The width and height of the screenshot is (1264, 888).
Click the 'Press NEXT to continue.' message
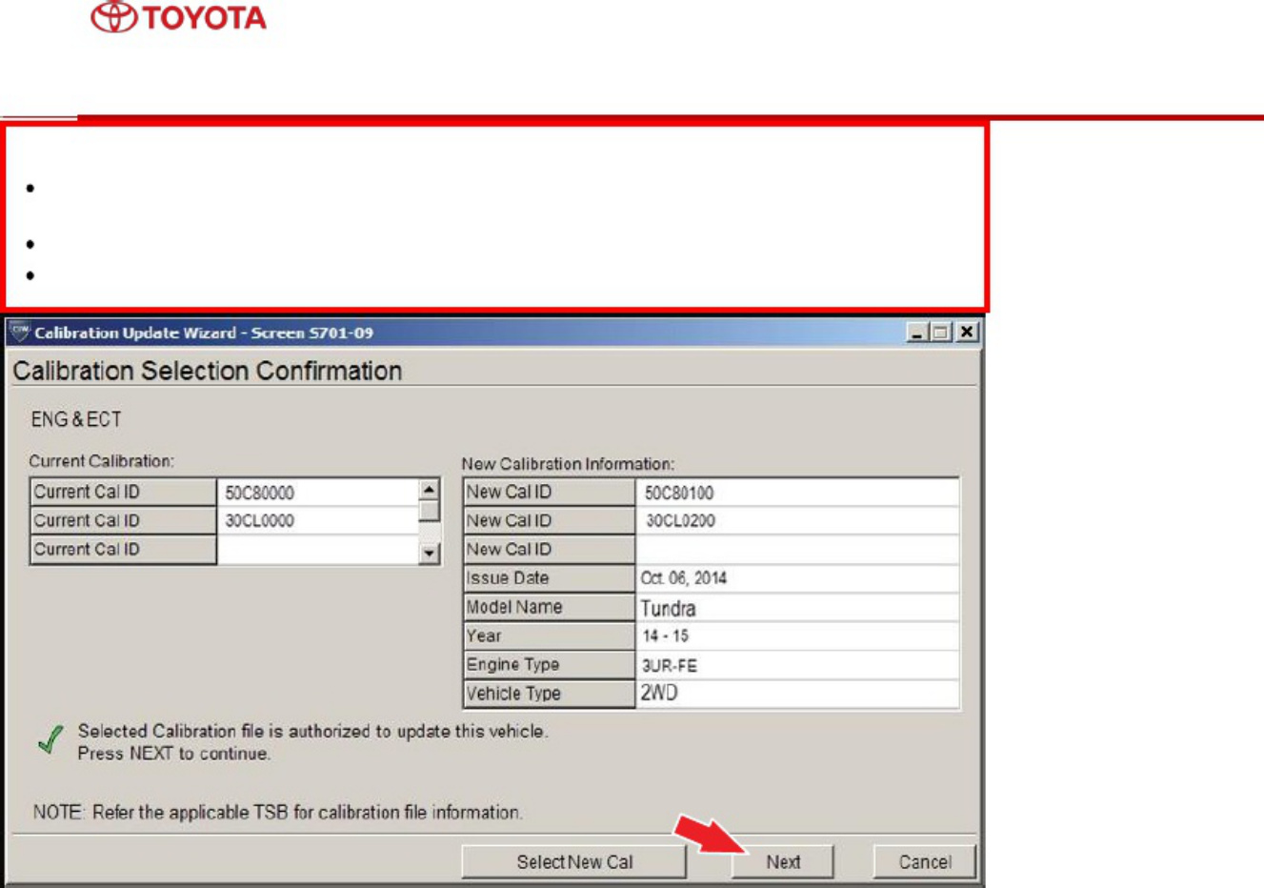click(x=174, y=754)
